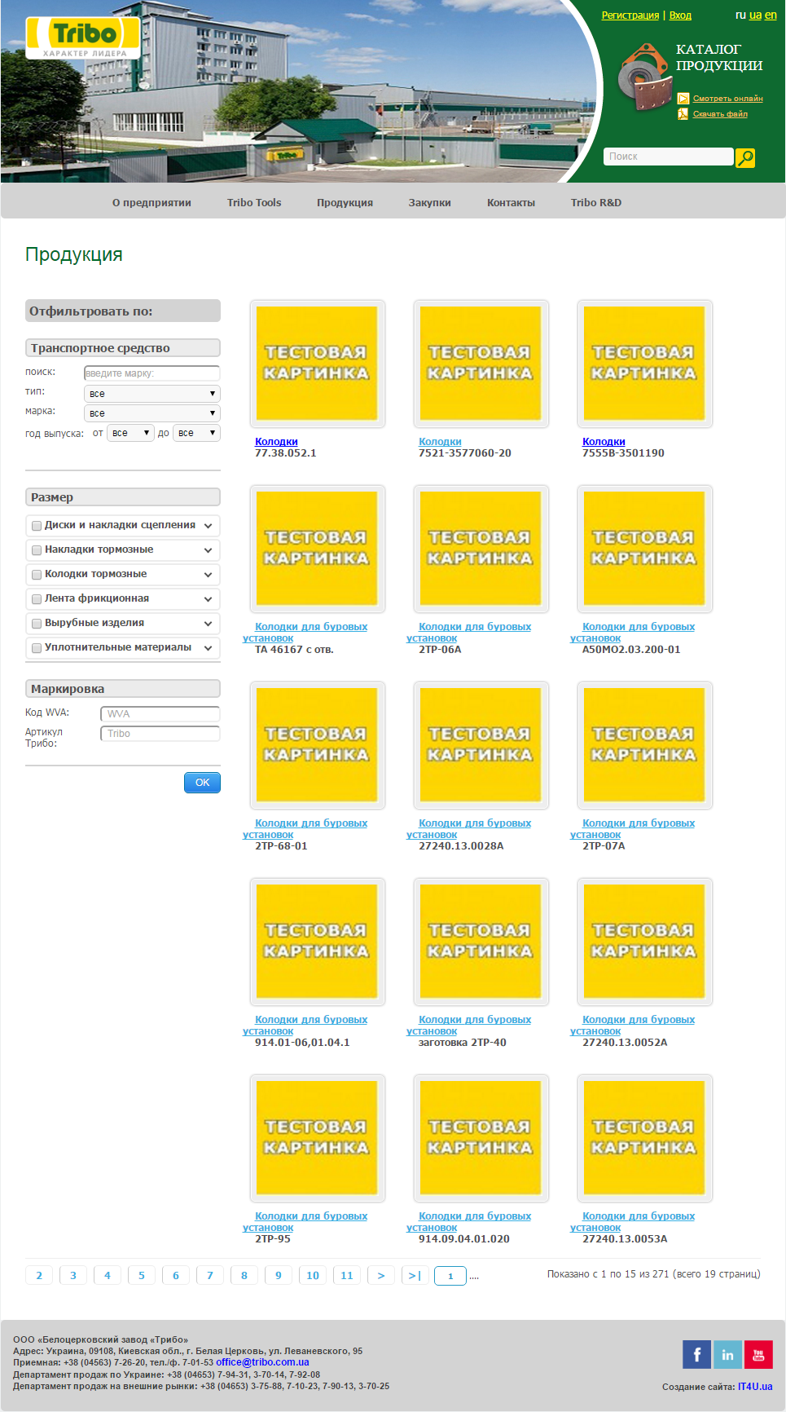Go to Контакты in navigation bar
Image resolution: width=786 pixels, height=1412 pixels.
[x=511, y=203]
